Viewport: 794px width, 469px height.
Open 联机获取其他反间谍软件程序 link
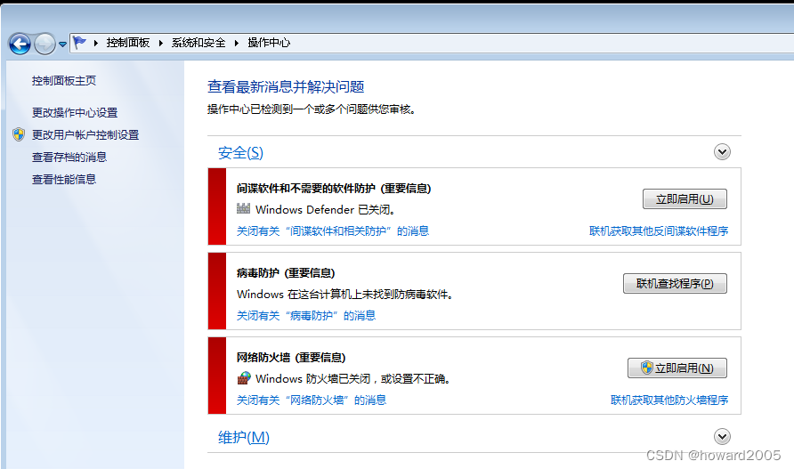click(659, 231)
